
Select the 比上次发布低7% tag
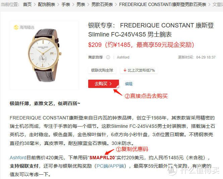coord(139,70)
